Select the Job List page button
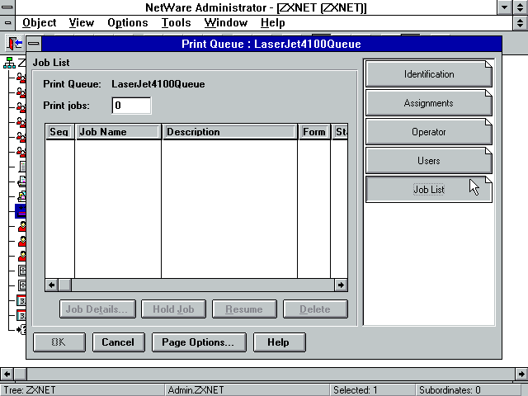Viewport: 528px width, 396px height. point(429,190)
